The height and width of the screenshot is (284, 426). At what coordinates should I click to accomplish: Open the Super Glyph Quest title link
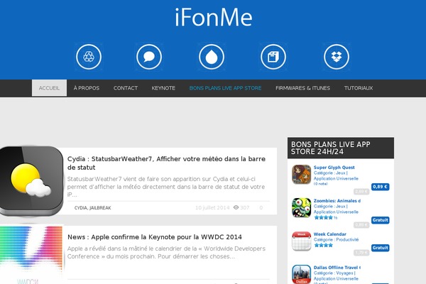334,168
